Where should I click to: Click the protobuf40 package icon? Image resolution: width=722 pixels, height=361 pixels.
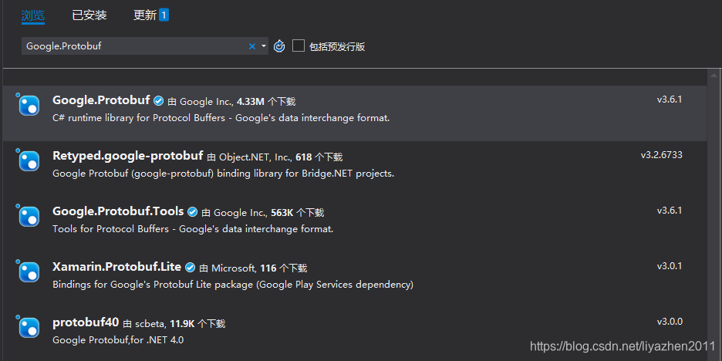[x=29, y=327]
